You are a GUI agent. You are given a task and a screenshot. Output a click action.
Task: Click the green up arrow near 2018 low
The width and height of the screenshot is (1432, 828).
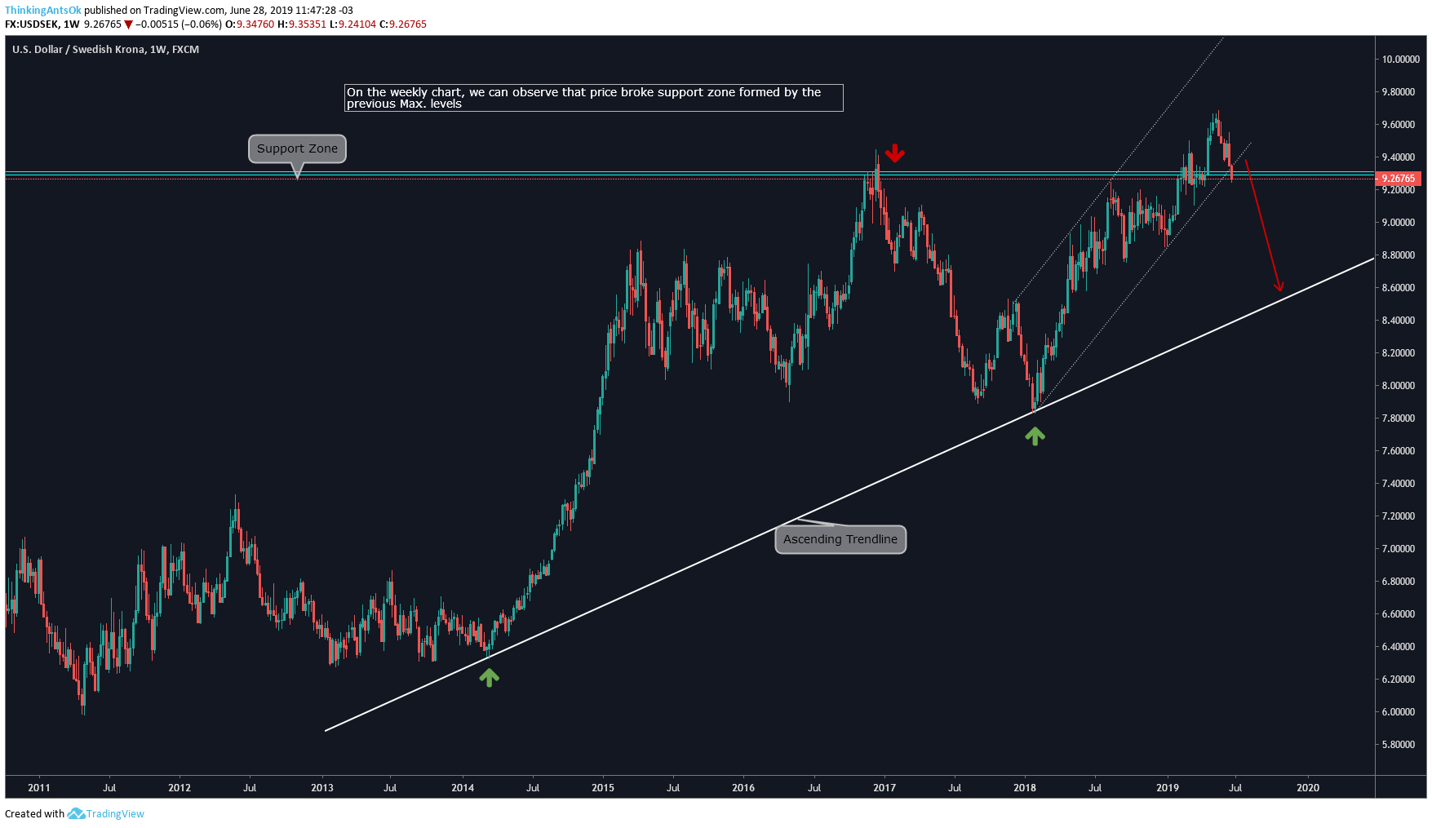(1035, 436)
